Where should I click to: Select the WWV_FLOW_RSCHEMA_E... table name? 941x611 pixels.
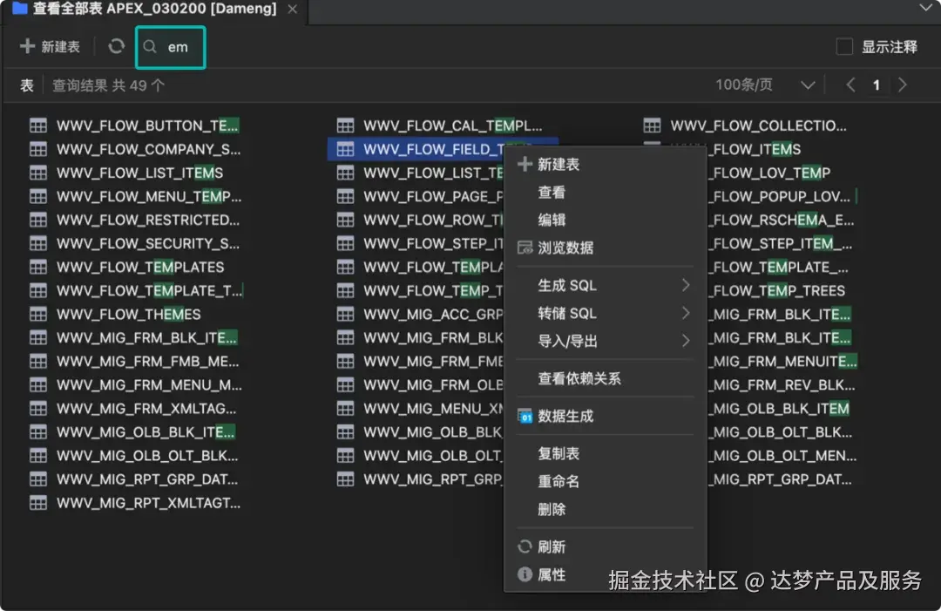click(783, 220)
